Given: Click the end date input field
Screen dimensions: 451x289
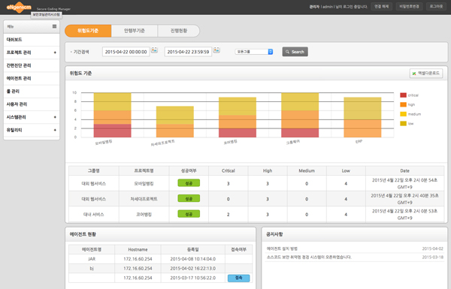Looking at the screenshot, I should (x=188, y=52).
